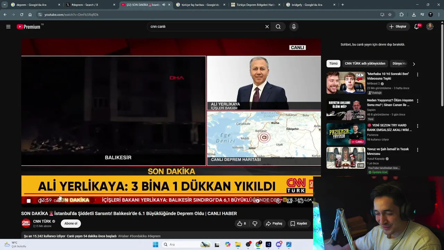
Task: Click the search magnifier button
Action: [x=278, y=27]
